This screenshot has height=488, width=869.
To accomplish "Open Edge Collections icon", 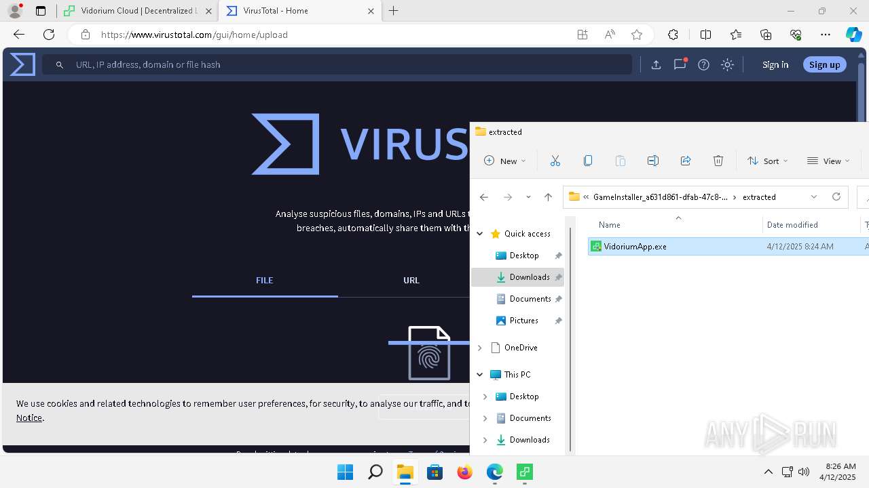I will click(766, 35).
